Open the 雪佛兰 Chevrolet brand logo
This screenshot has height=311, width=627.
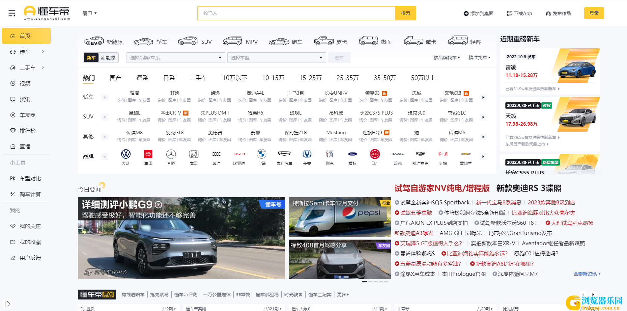pos(466,154)
